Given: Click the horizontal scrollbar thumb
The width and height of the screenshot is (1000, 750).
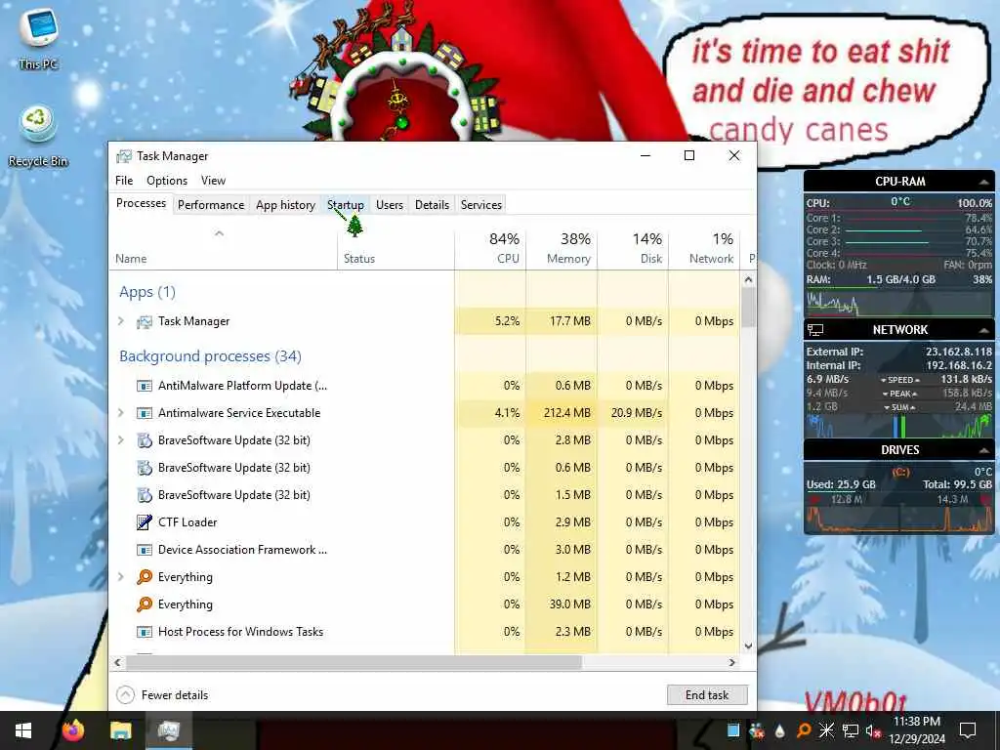Looking at the screenshot, I should 354,663.
